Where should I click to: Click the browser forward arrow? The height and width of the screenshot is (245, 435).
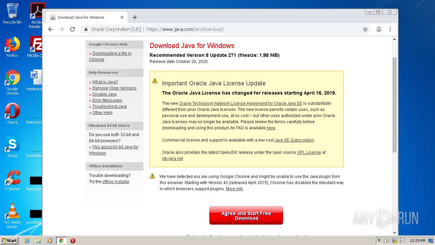(62, 29)
